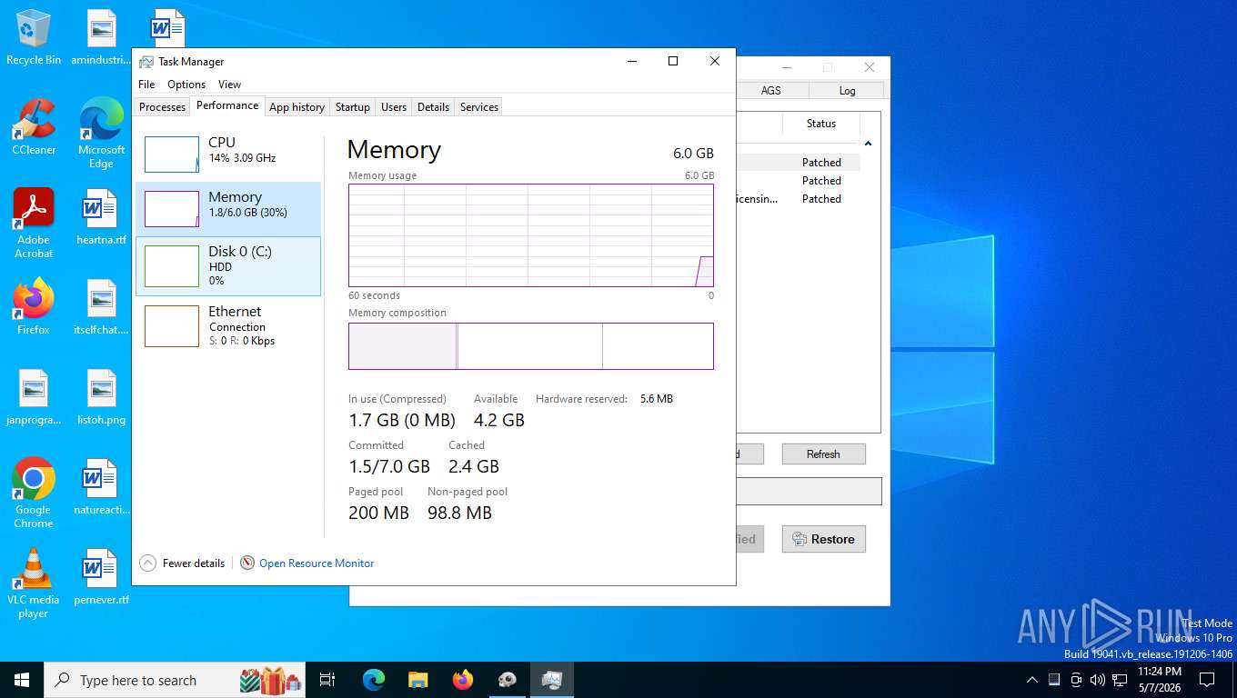1237x698 pixels.
Task: Select Disk 0 (C:) in the sidebar
Action: click(228, 266)
